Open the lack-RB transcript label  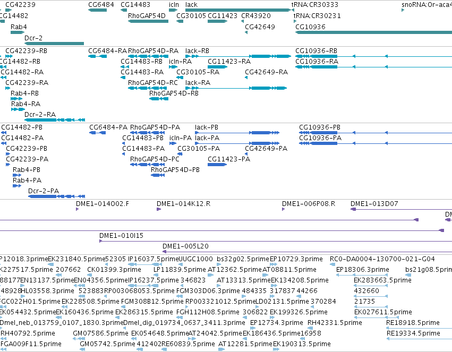tap(197, 51)
